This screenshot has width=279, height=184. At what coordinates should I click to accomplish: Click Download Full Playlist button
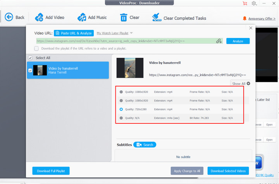[51, 171]
